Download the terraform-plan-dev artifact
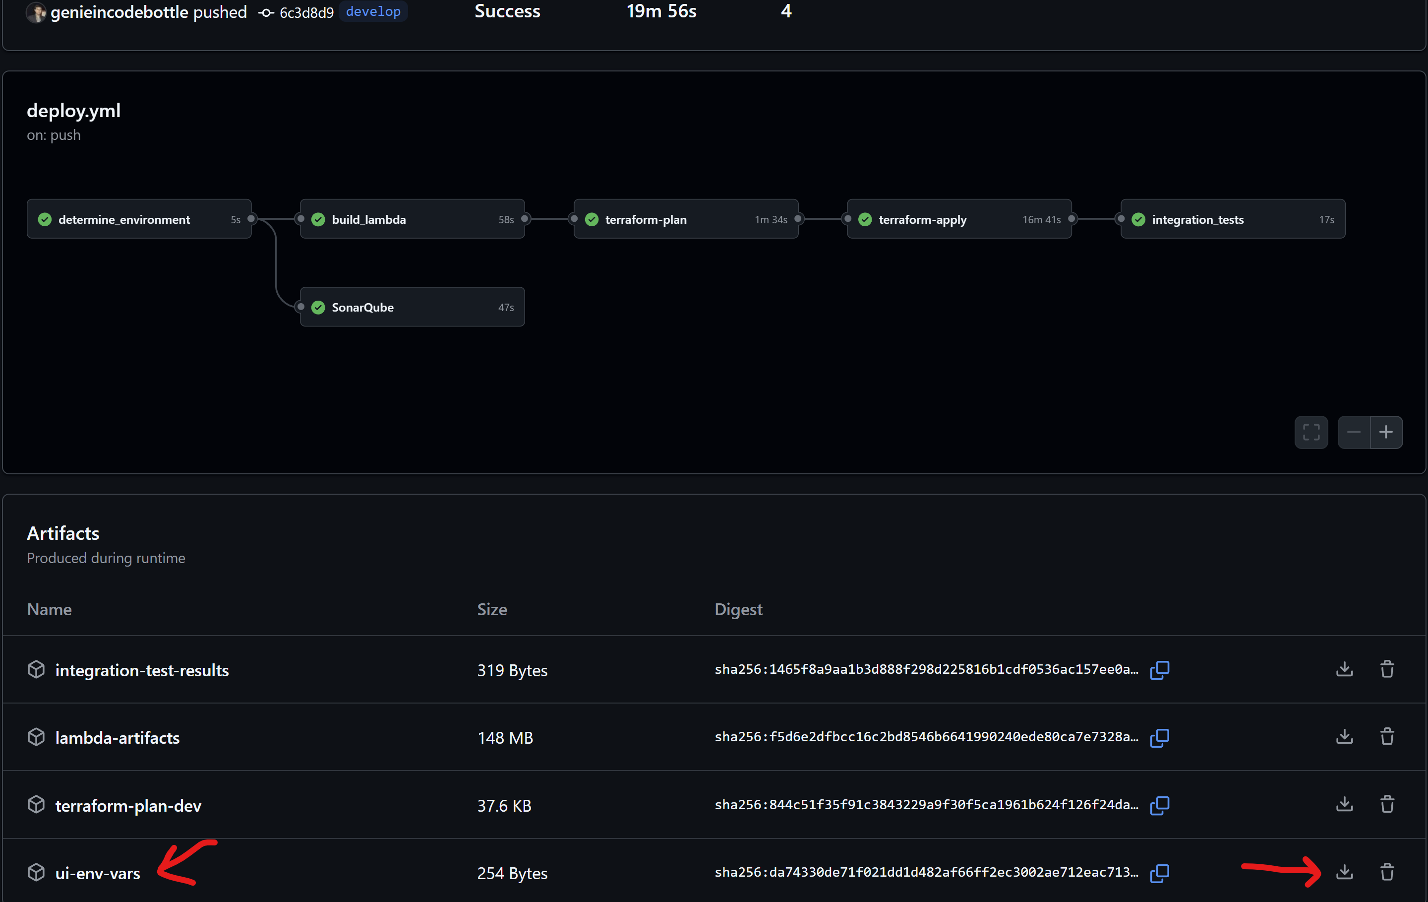The image size is (1428, 902). click(1344, 804)
